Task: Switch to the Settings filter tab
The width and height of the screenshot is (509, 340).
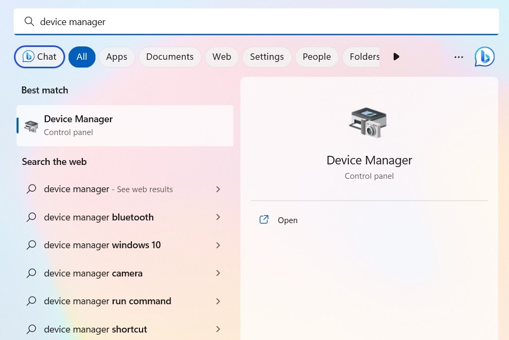Action: pos(267,57)
